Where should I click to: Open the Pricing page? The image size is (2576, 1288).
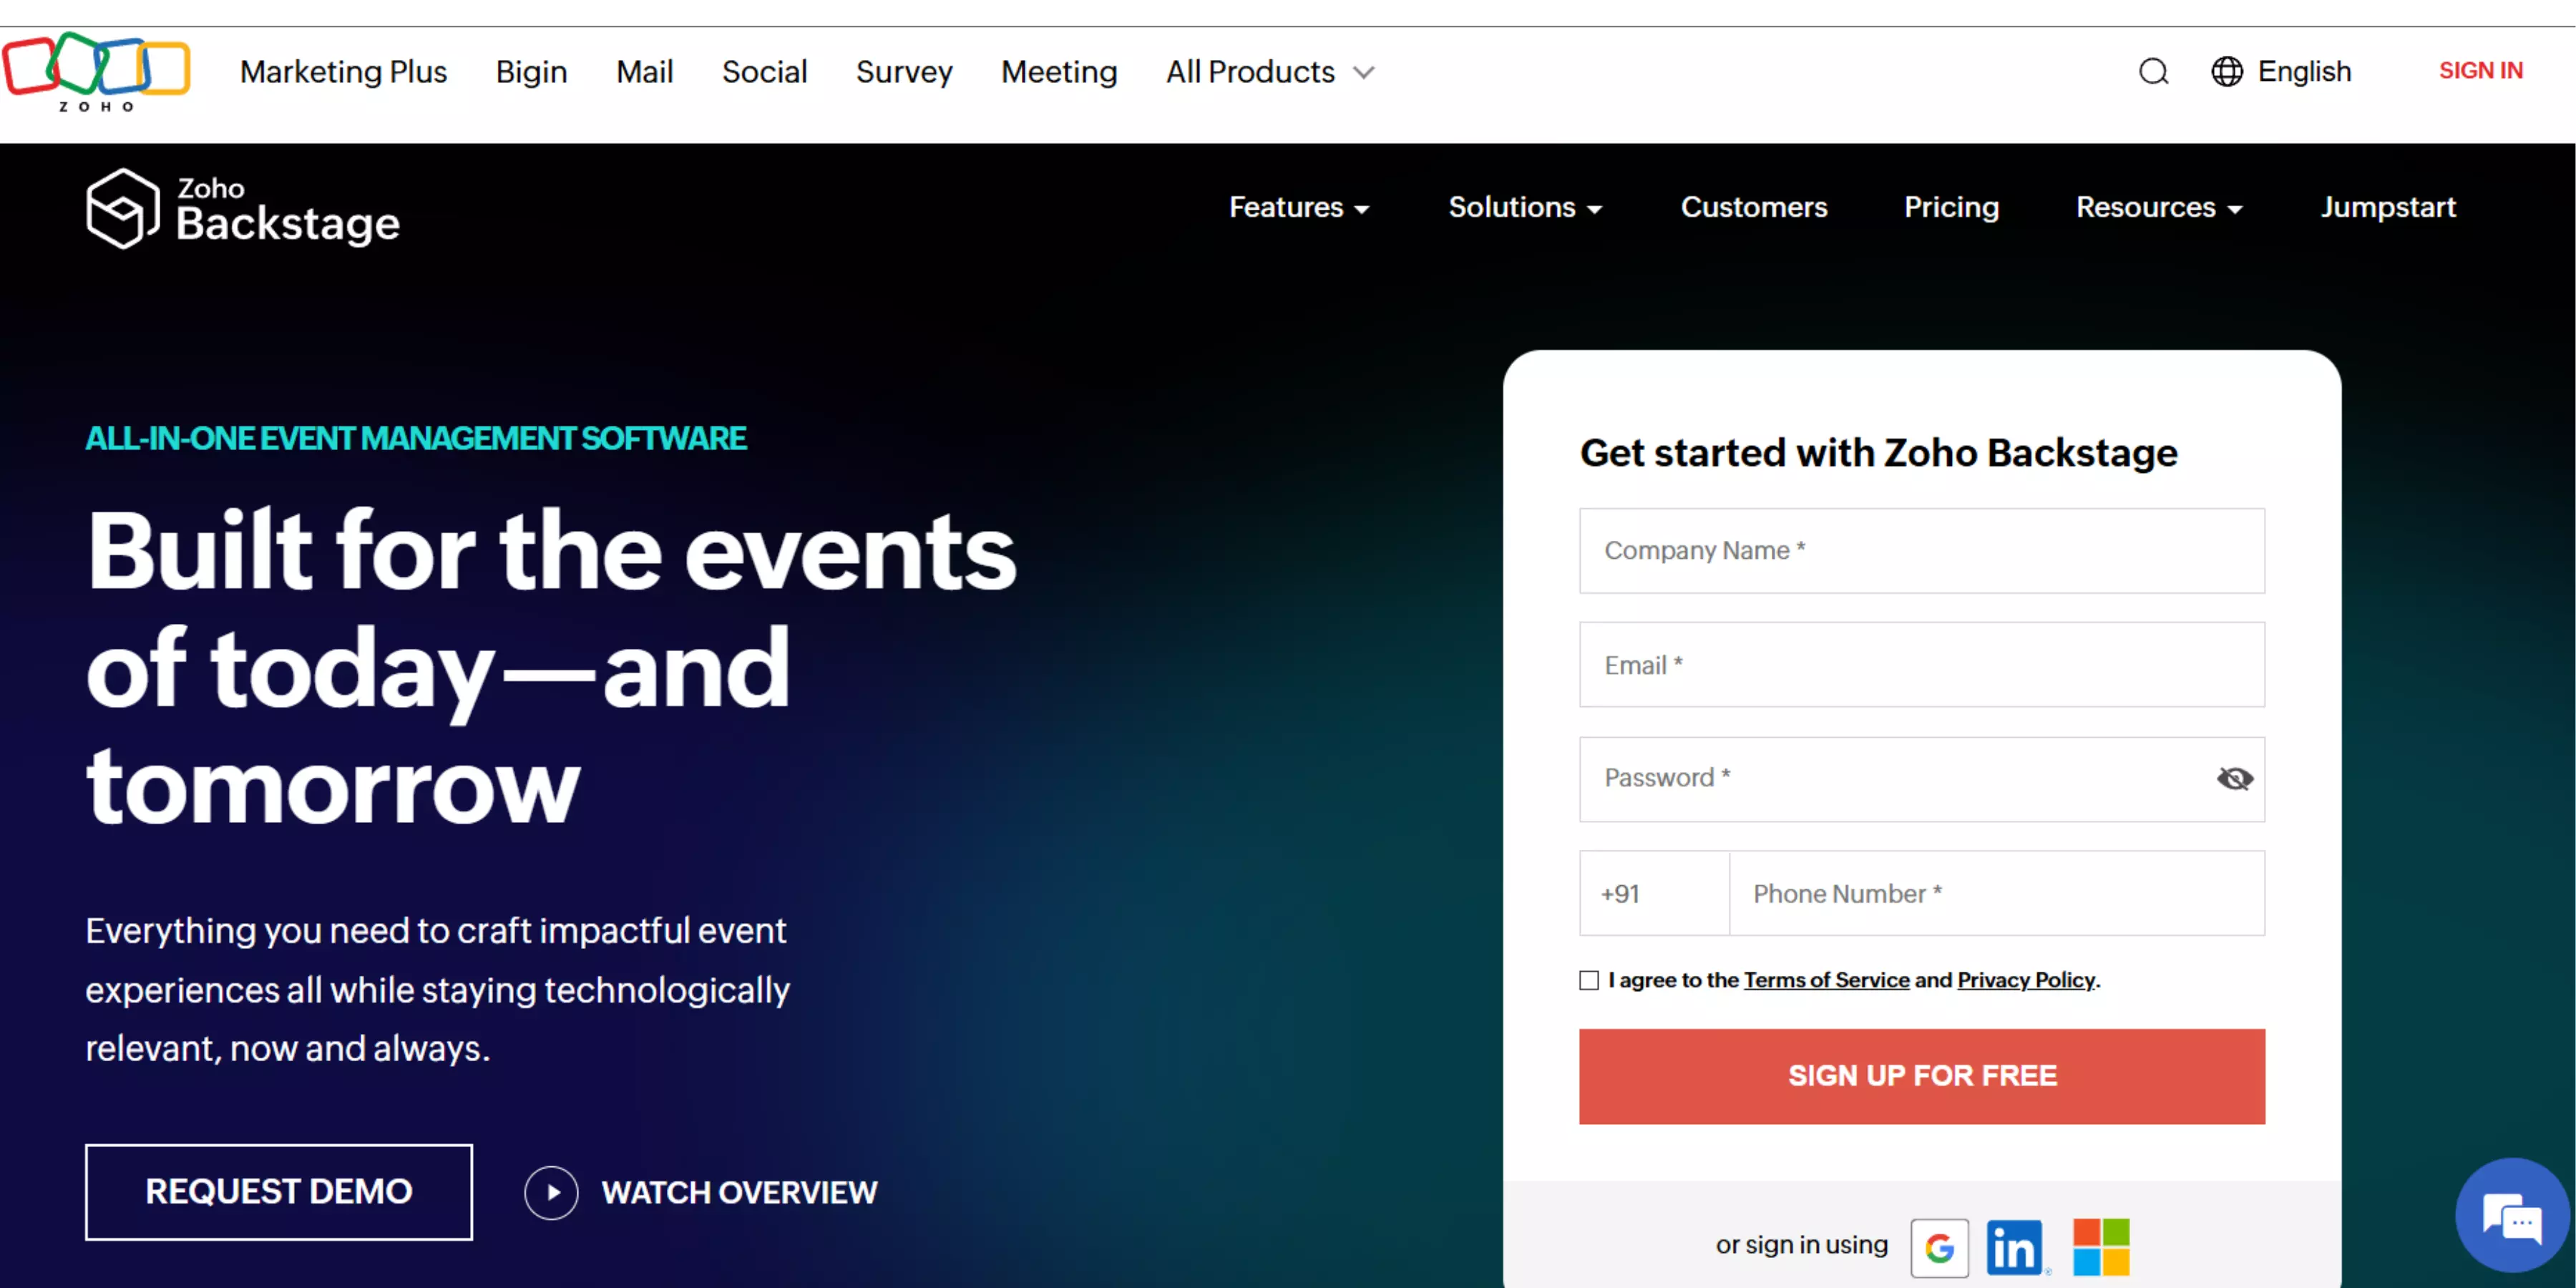coord(1951,208)
